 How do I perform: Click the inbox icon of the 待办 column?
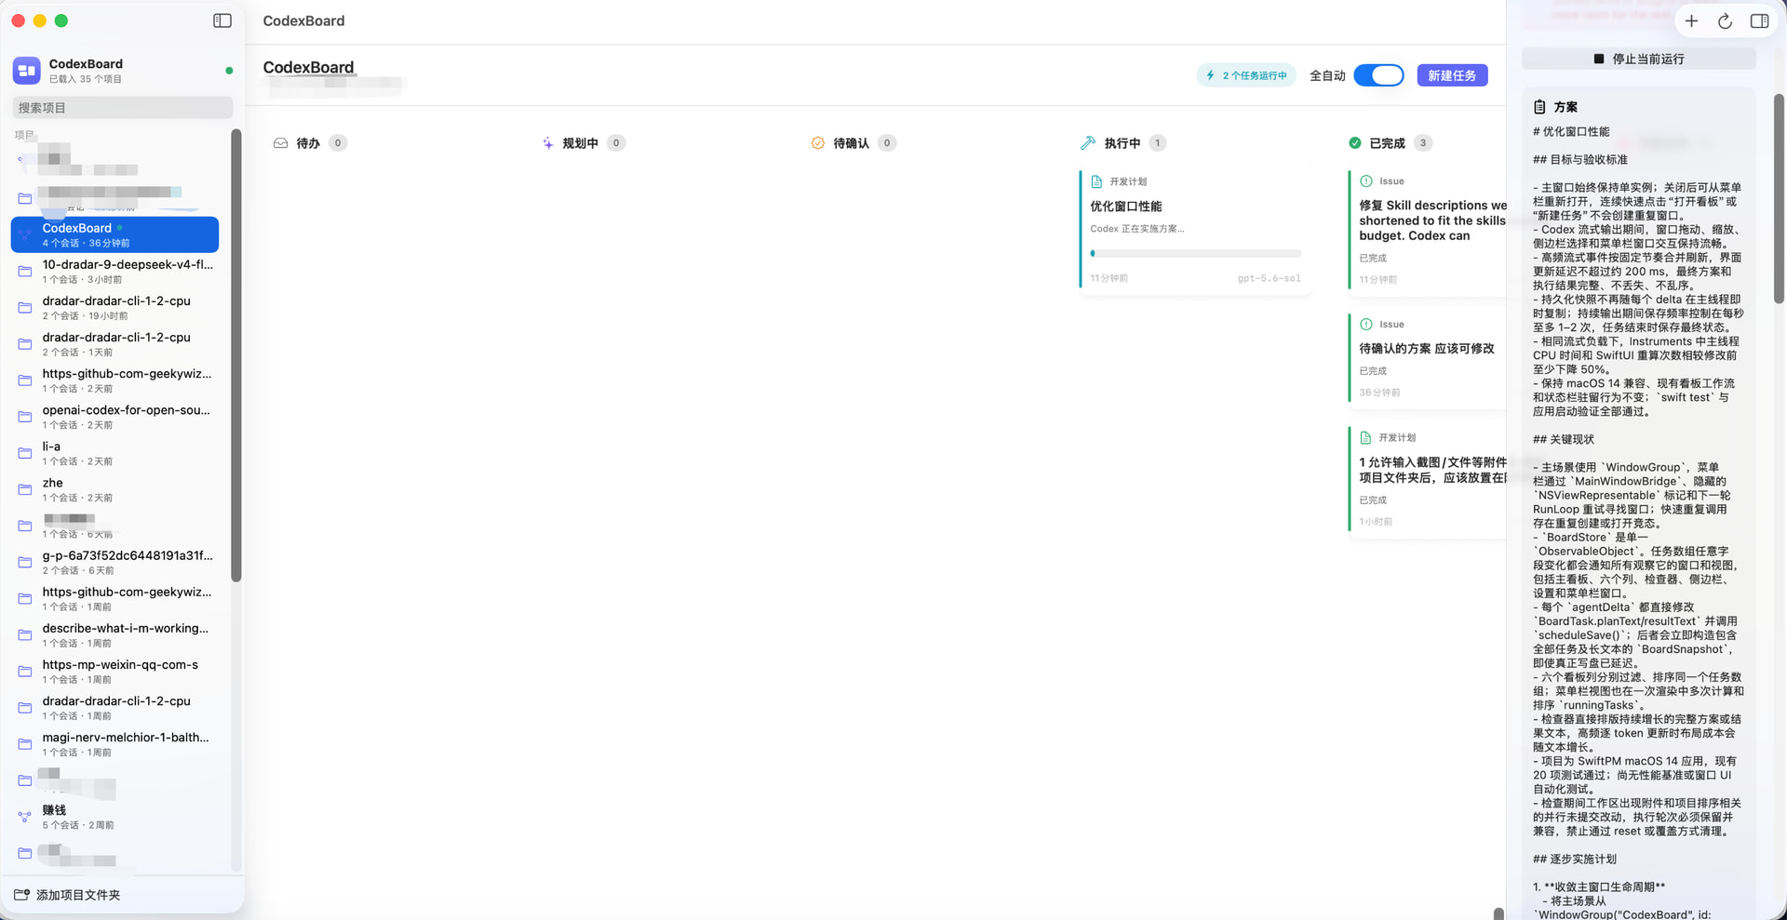280,143
